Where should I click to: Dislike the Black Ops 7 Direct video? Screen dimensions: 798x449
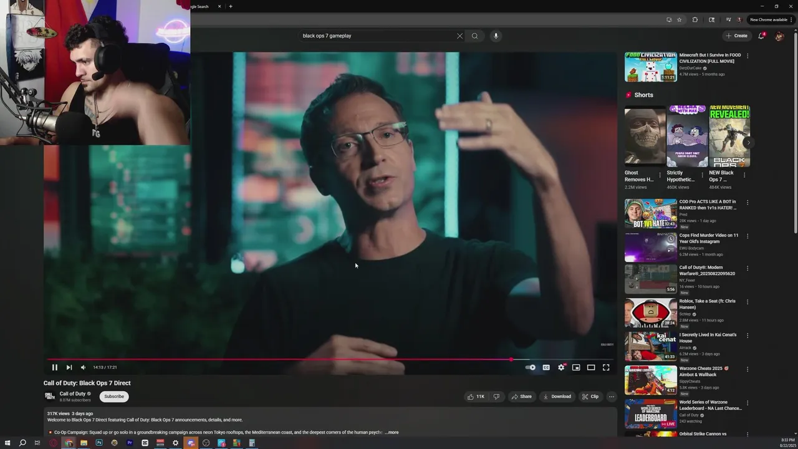(496, 397)
